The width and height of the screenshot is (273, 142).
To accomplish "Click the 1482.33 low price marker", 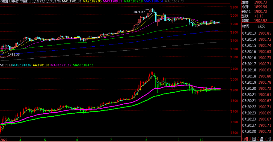I will [x=14, y=55].
